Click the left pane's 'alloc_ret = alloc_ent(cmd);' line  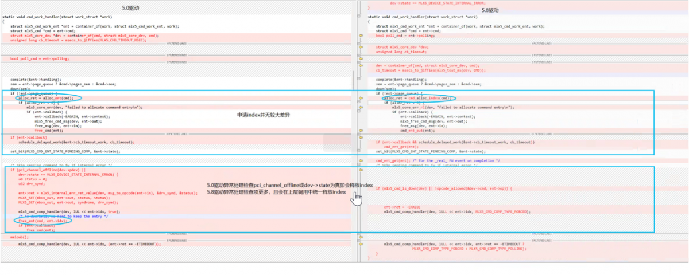[40, 98]
